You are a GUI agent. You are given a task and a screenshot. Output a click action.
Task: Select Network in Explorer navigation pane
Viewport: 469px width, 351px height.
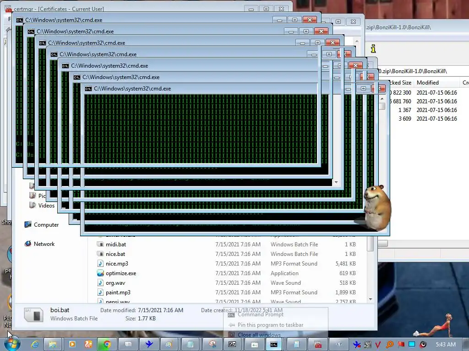point(44,244)
